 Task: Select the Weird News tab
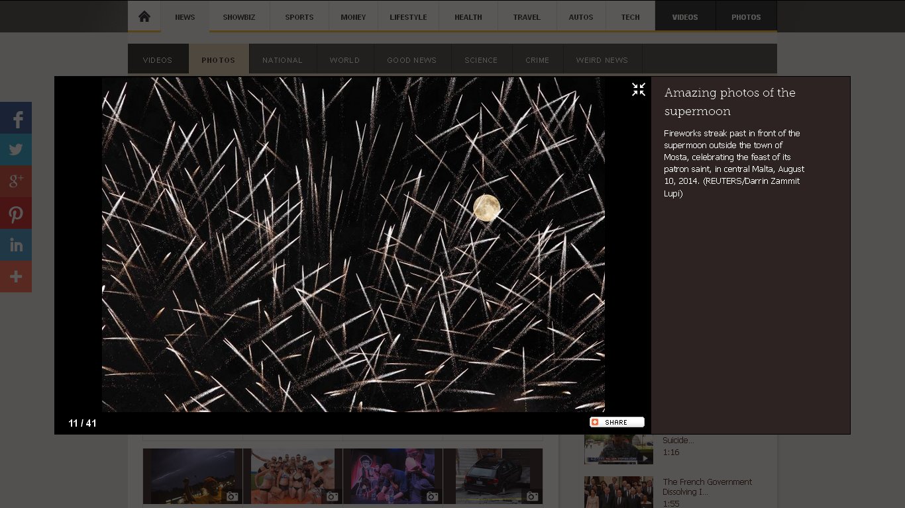[x=602, y=60]
